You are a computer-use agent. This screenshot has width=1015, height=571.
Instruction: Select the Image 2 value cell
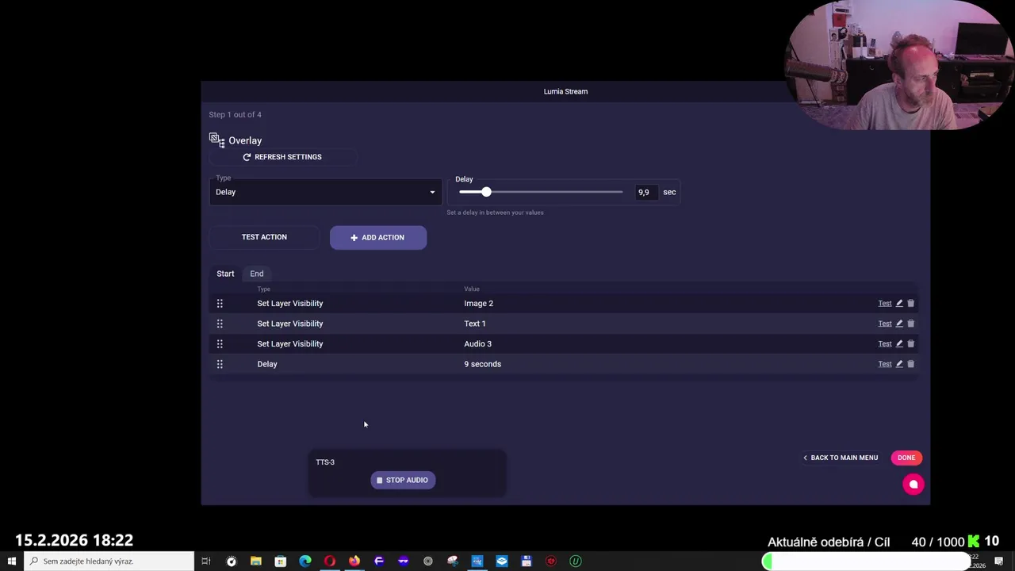(478, 303)
